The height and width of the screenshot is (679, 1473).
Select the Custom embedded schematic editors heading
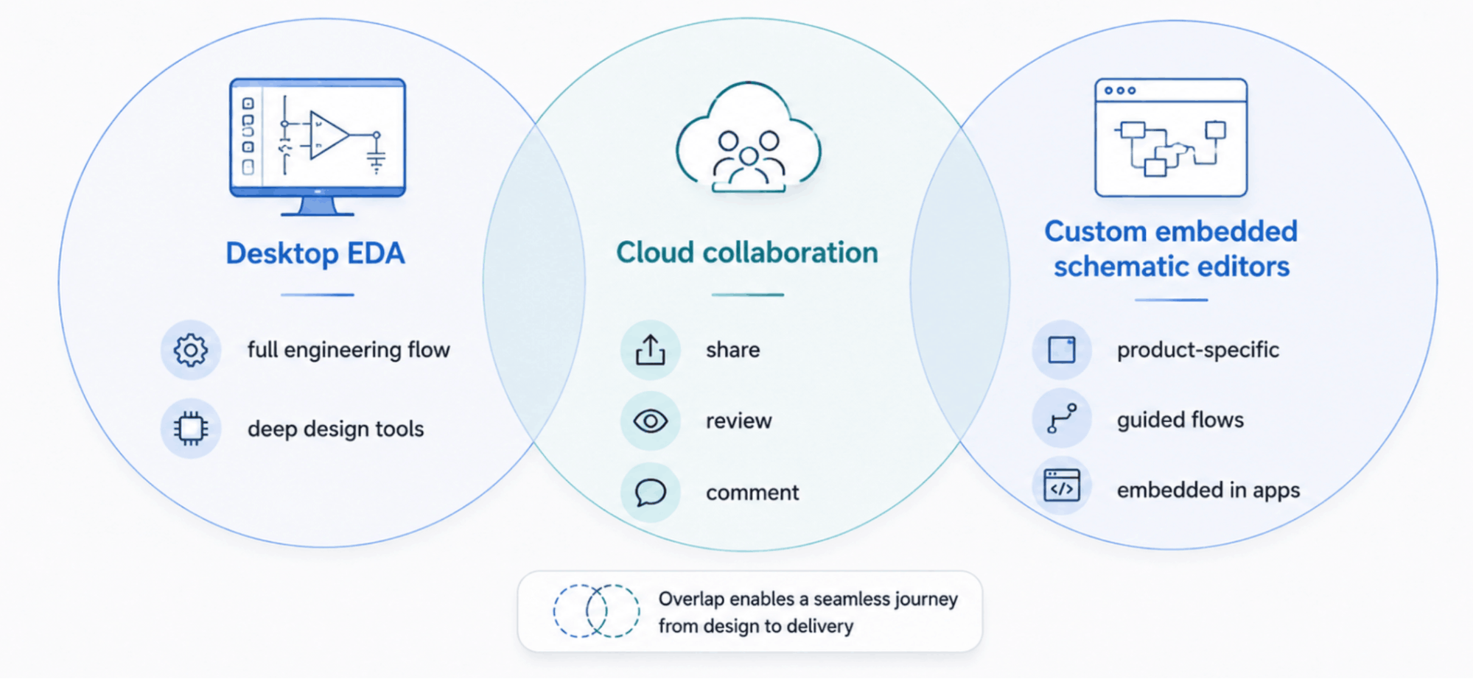[x=1171, y=249]
